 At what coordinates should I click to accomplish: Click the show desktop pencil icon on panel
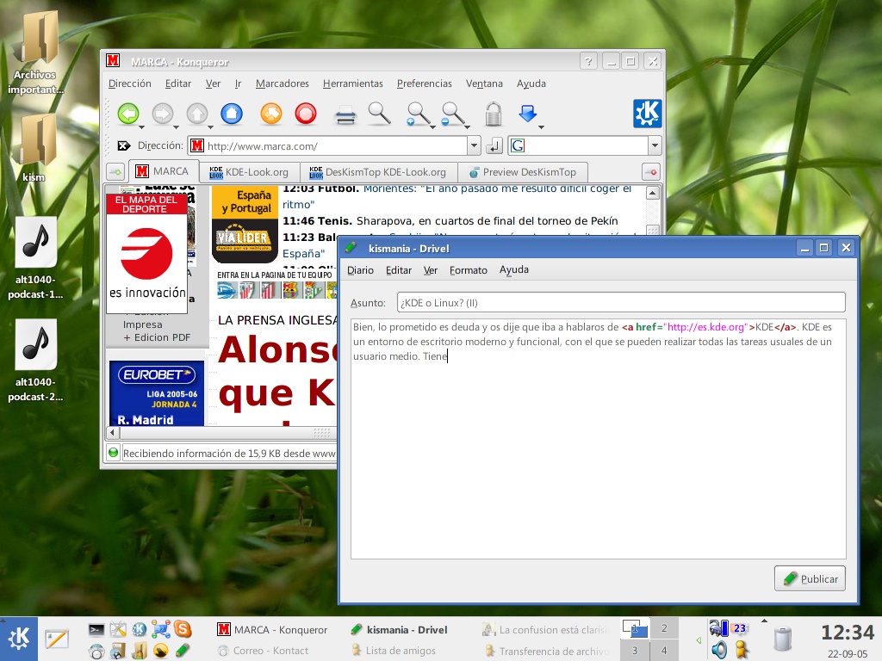56,639
